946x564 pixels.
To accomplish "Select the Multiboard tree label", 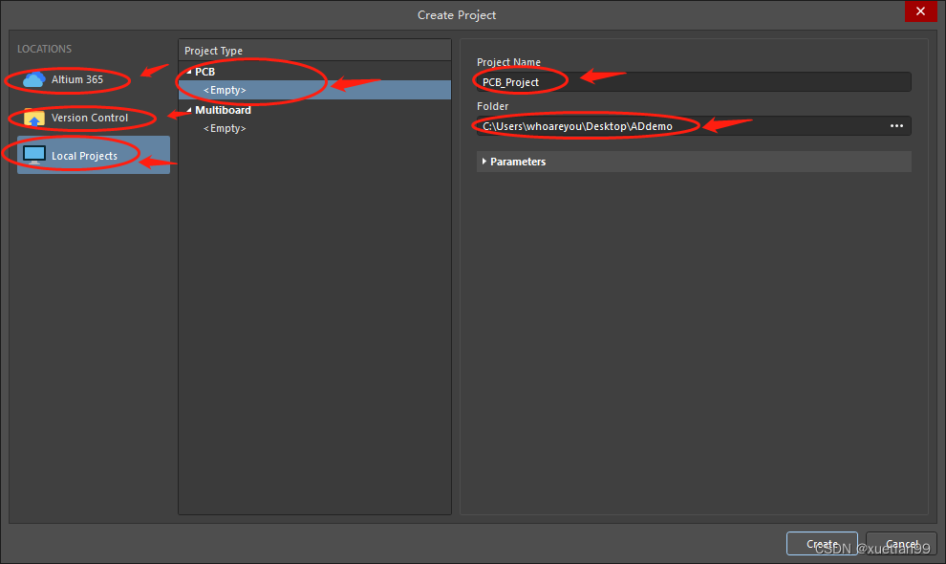I will coord(223,110).
